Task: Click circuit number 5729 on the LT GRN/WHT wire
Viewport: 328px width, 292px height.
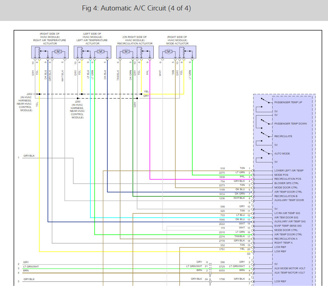Action: click(x=222, y=267)
